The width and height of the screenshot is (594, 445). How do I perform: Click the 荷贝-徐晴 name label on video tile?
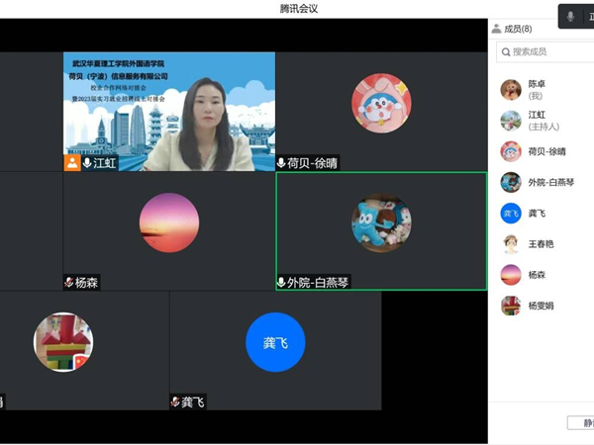[x=312, y=163]
